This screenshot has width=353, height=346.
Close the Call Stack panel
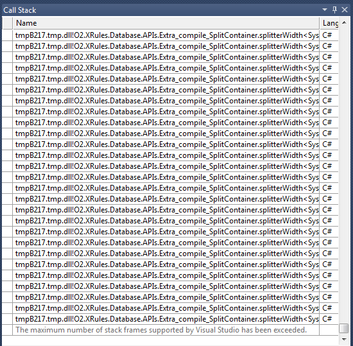[x=345, y=10]
